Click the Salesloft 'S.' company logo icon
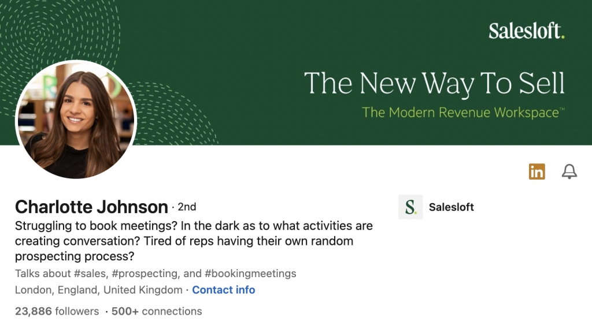592x321 pixels. 410,207
